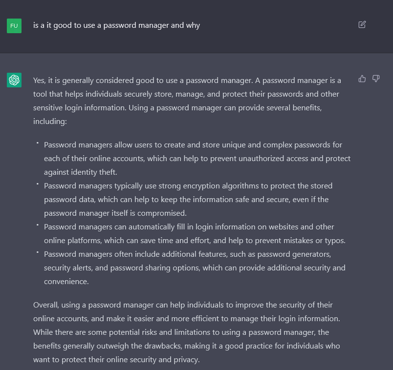Click the word "including:" before the list
Screen dimensions: 393x370
tap(50, 121)
